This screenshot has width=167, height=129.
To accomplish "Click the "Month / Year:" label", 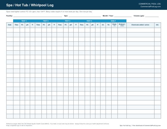I will [x=108, y=16].
